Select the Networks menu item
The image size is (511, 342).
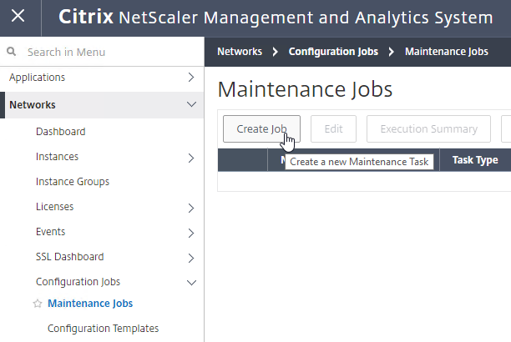click(33, 105)
